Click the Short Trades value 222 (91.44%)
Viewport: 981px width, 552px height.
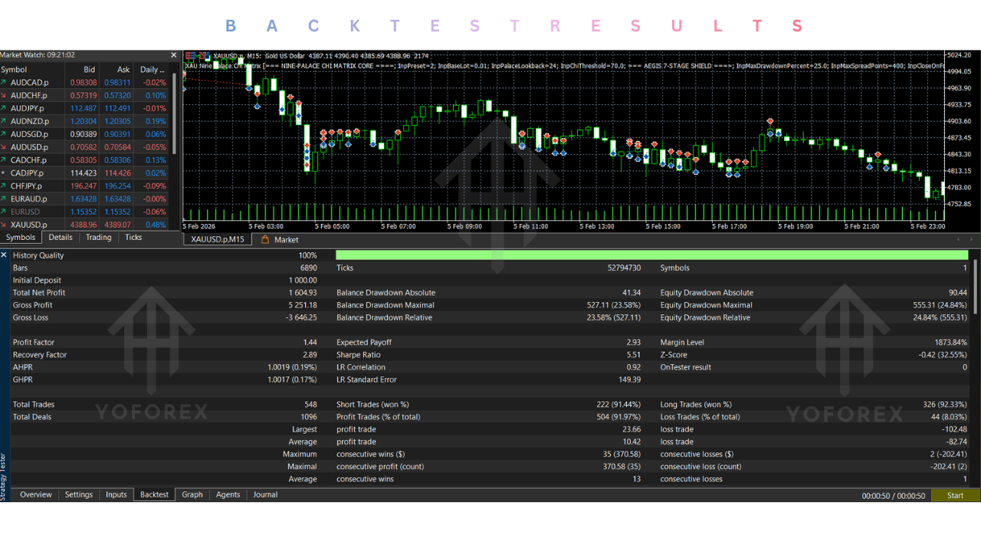click(619, 405)
